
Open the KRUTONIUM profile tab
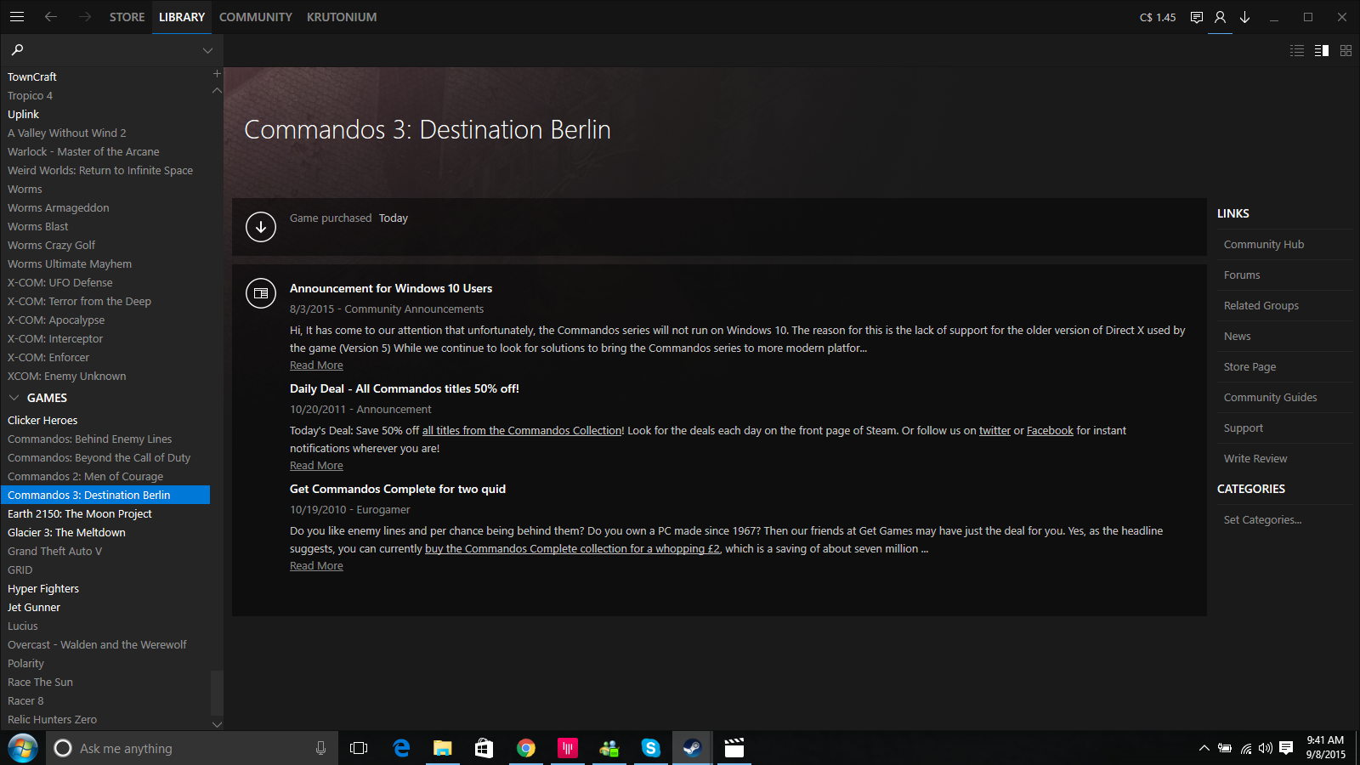(x=342, y=17)
